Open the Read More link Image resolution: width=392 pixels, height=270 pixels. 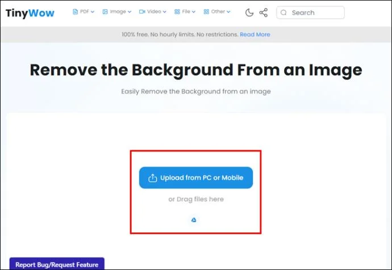click(255, 35)
